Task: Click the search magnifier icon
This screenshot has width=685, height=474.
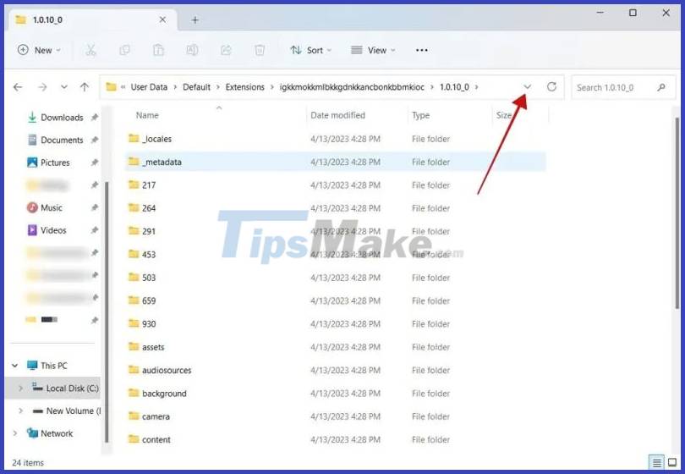Action: click(x=661, y=87)
